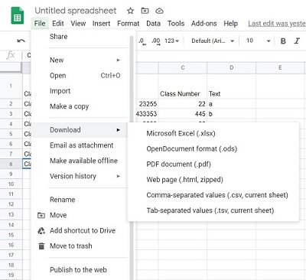306x280 pixels.
Task: Toggle bold formatting
Action: pos(283,41)
